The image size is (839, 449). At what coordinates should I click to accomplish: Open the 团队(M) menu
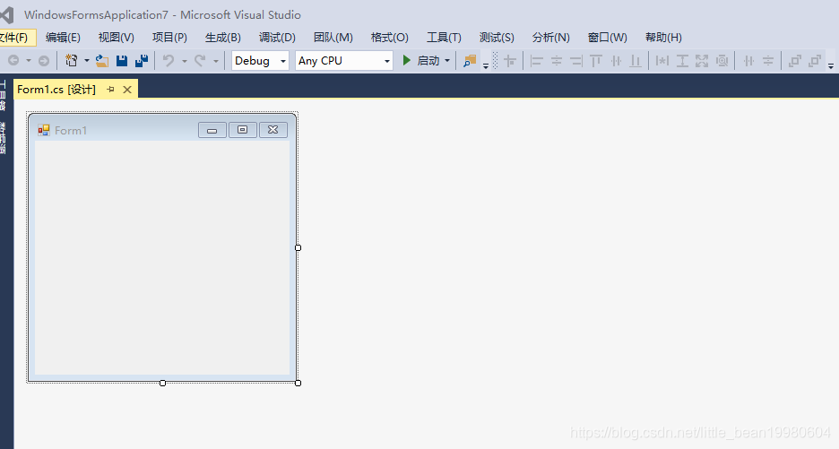click(x=333, y=38)
